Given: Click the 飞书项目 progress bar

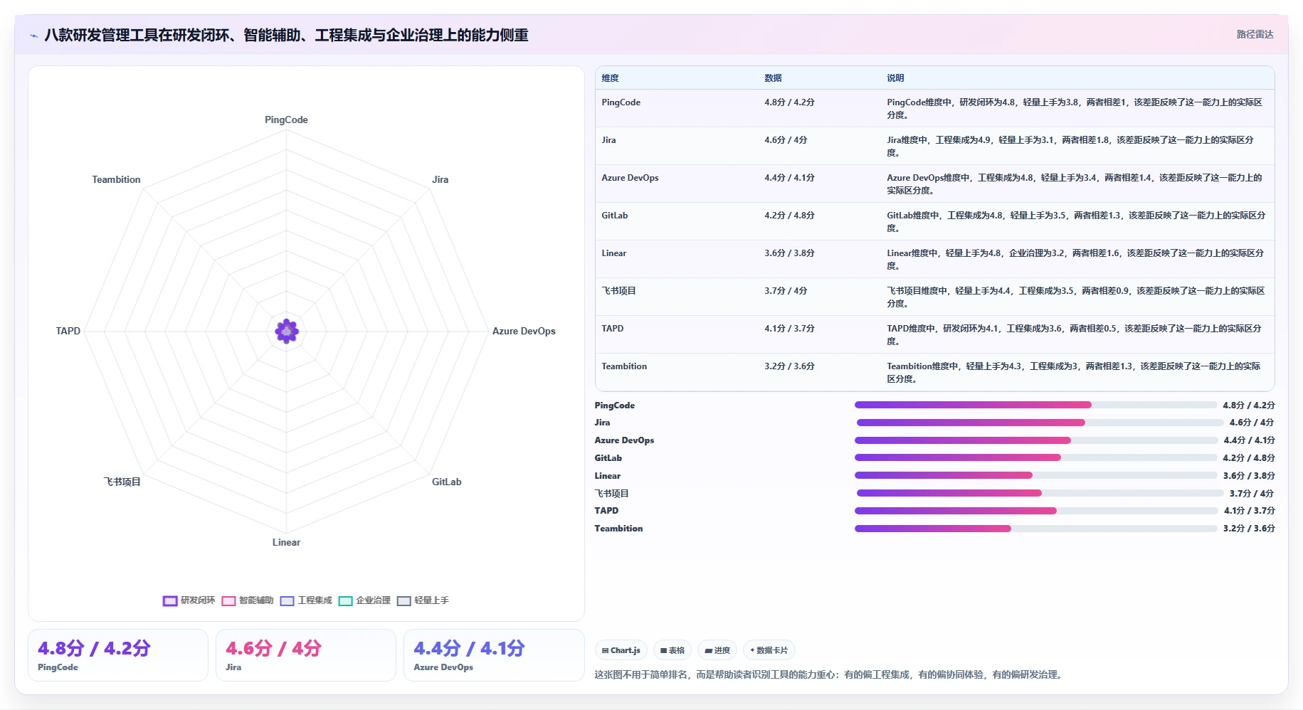Looking at the screenshot, I should coord(1040,493).
